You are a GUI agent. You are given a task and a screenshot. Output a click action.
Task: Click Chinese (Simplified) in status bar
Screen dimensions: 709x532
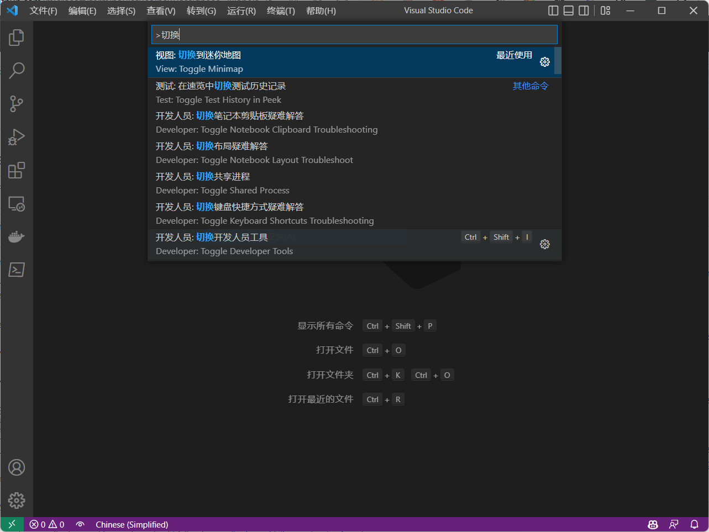132,524
